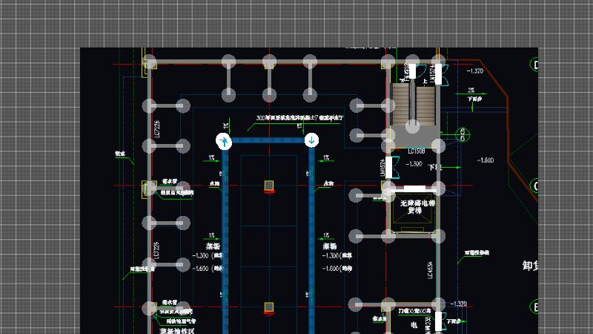Screen dimensions: 593x334
Task: Click the 无障碍电梯 elevator text
Action: [417, 203]
